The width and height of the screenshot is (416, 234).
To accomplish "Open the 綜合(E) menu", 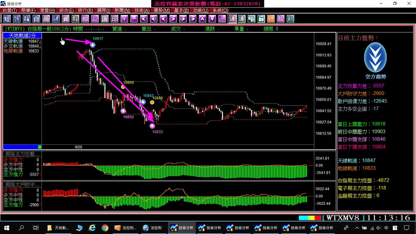I will click(x=66, y=10).
